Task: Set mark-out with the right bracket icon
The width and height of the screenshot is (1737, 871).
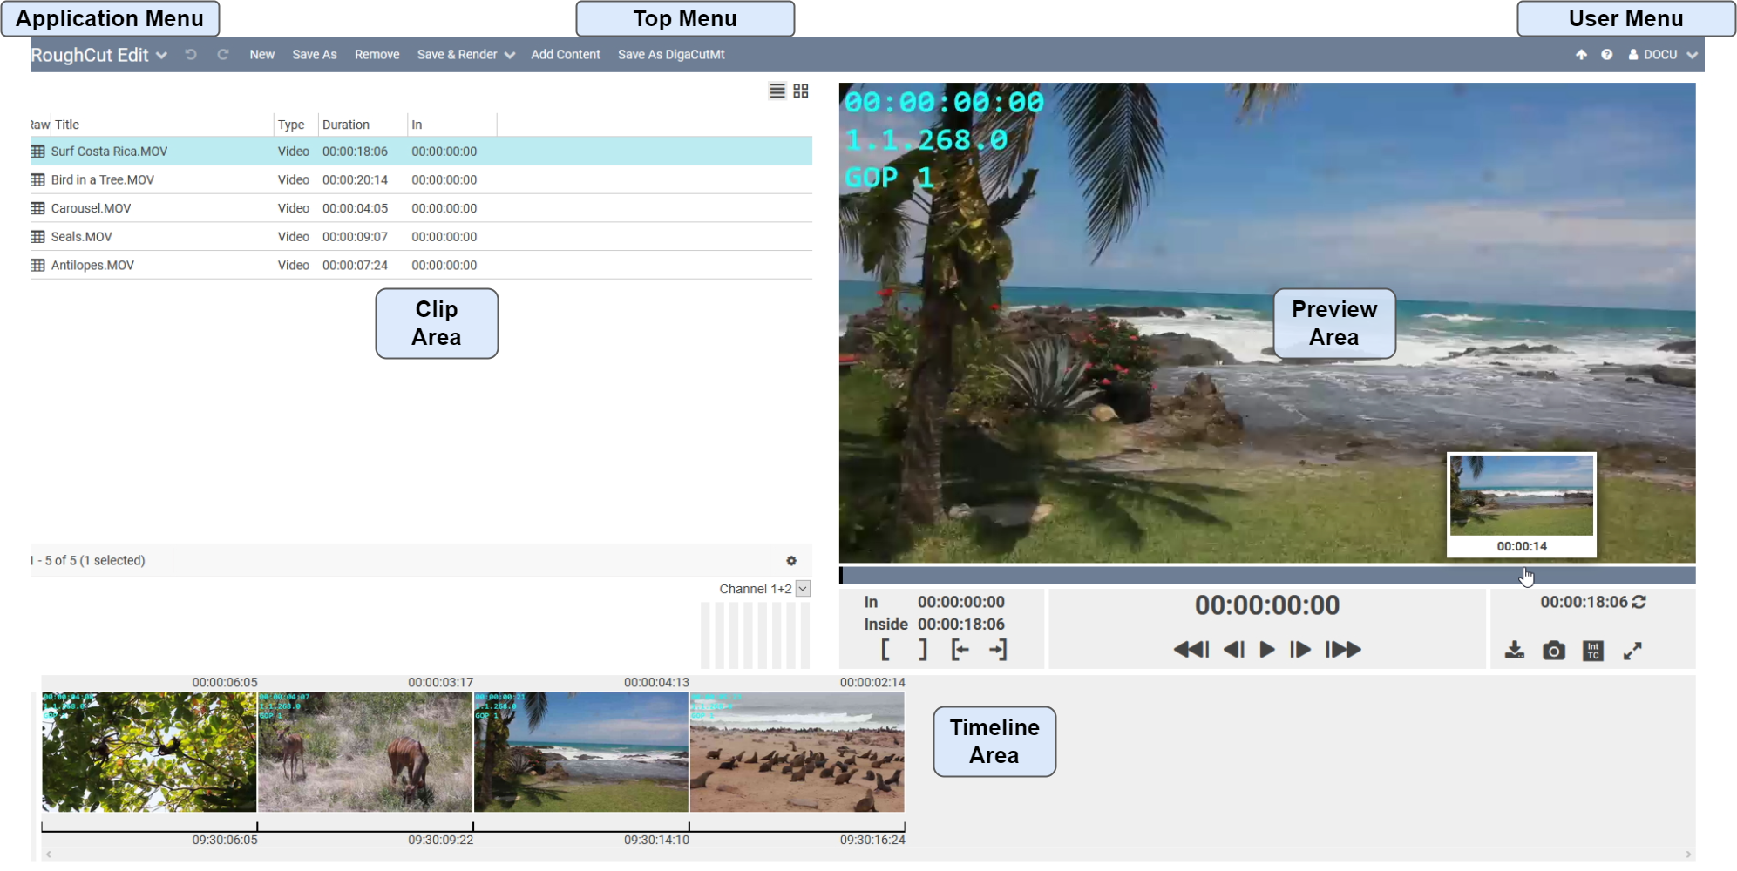Action: point(923,650)
